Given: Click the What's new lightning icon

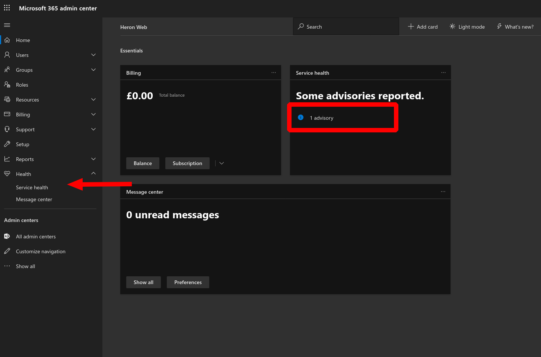Looking at the screenshot, I should [499, 26].
